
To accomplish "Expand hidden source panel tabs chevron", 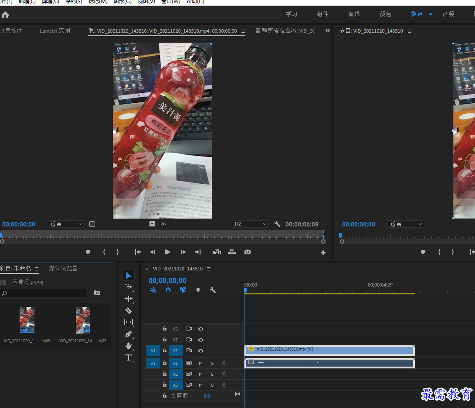I will tap(327, 30).
